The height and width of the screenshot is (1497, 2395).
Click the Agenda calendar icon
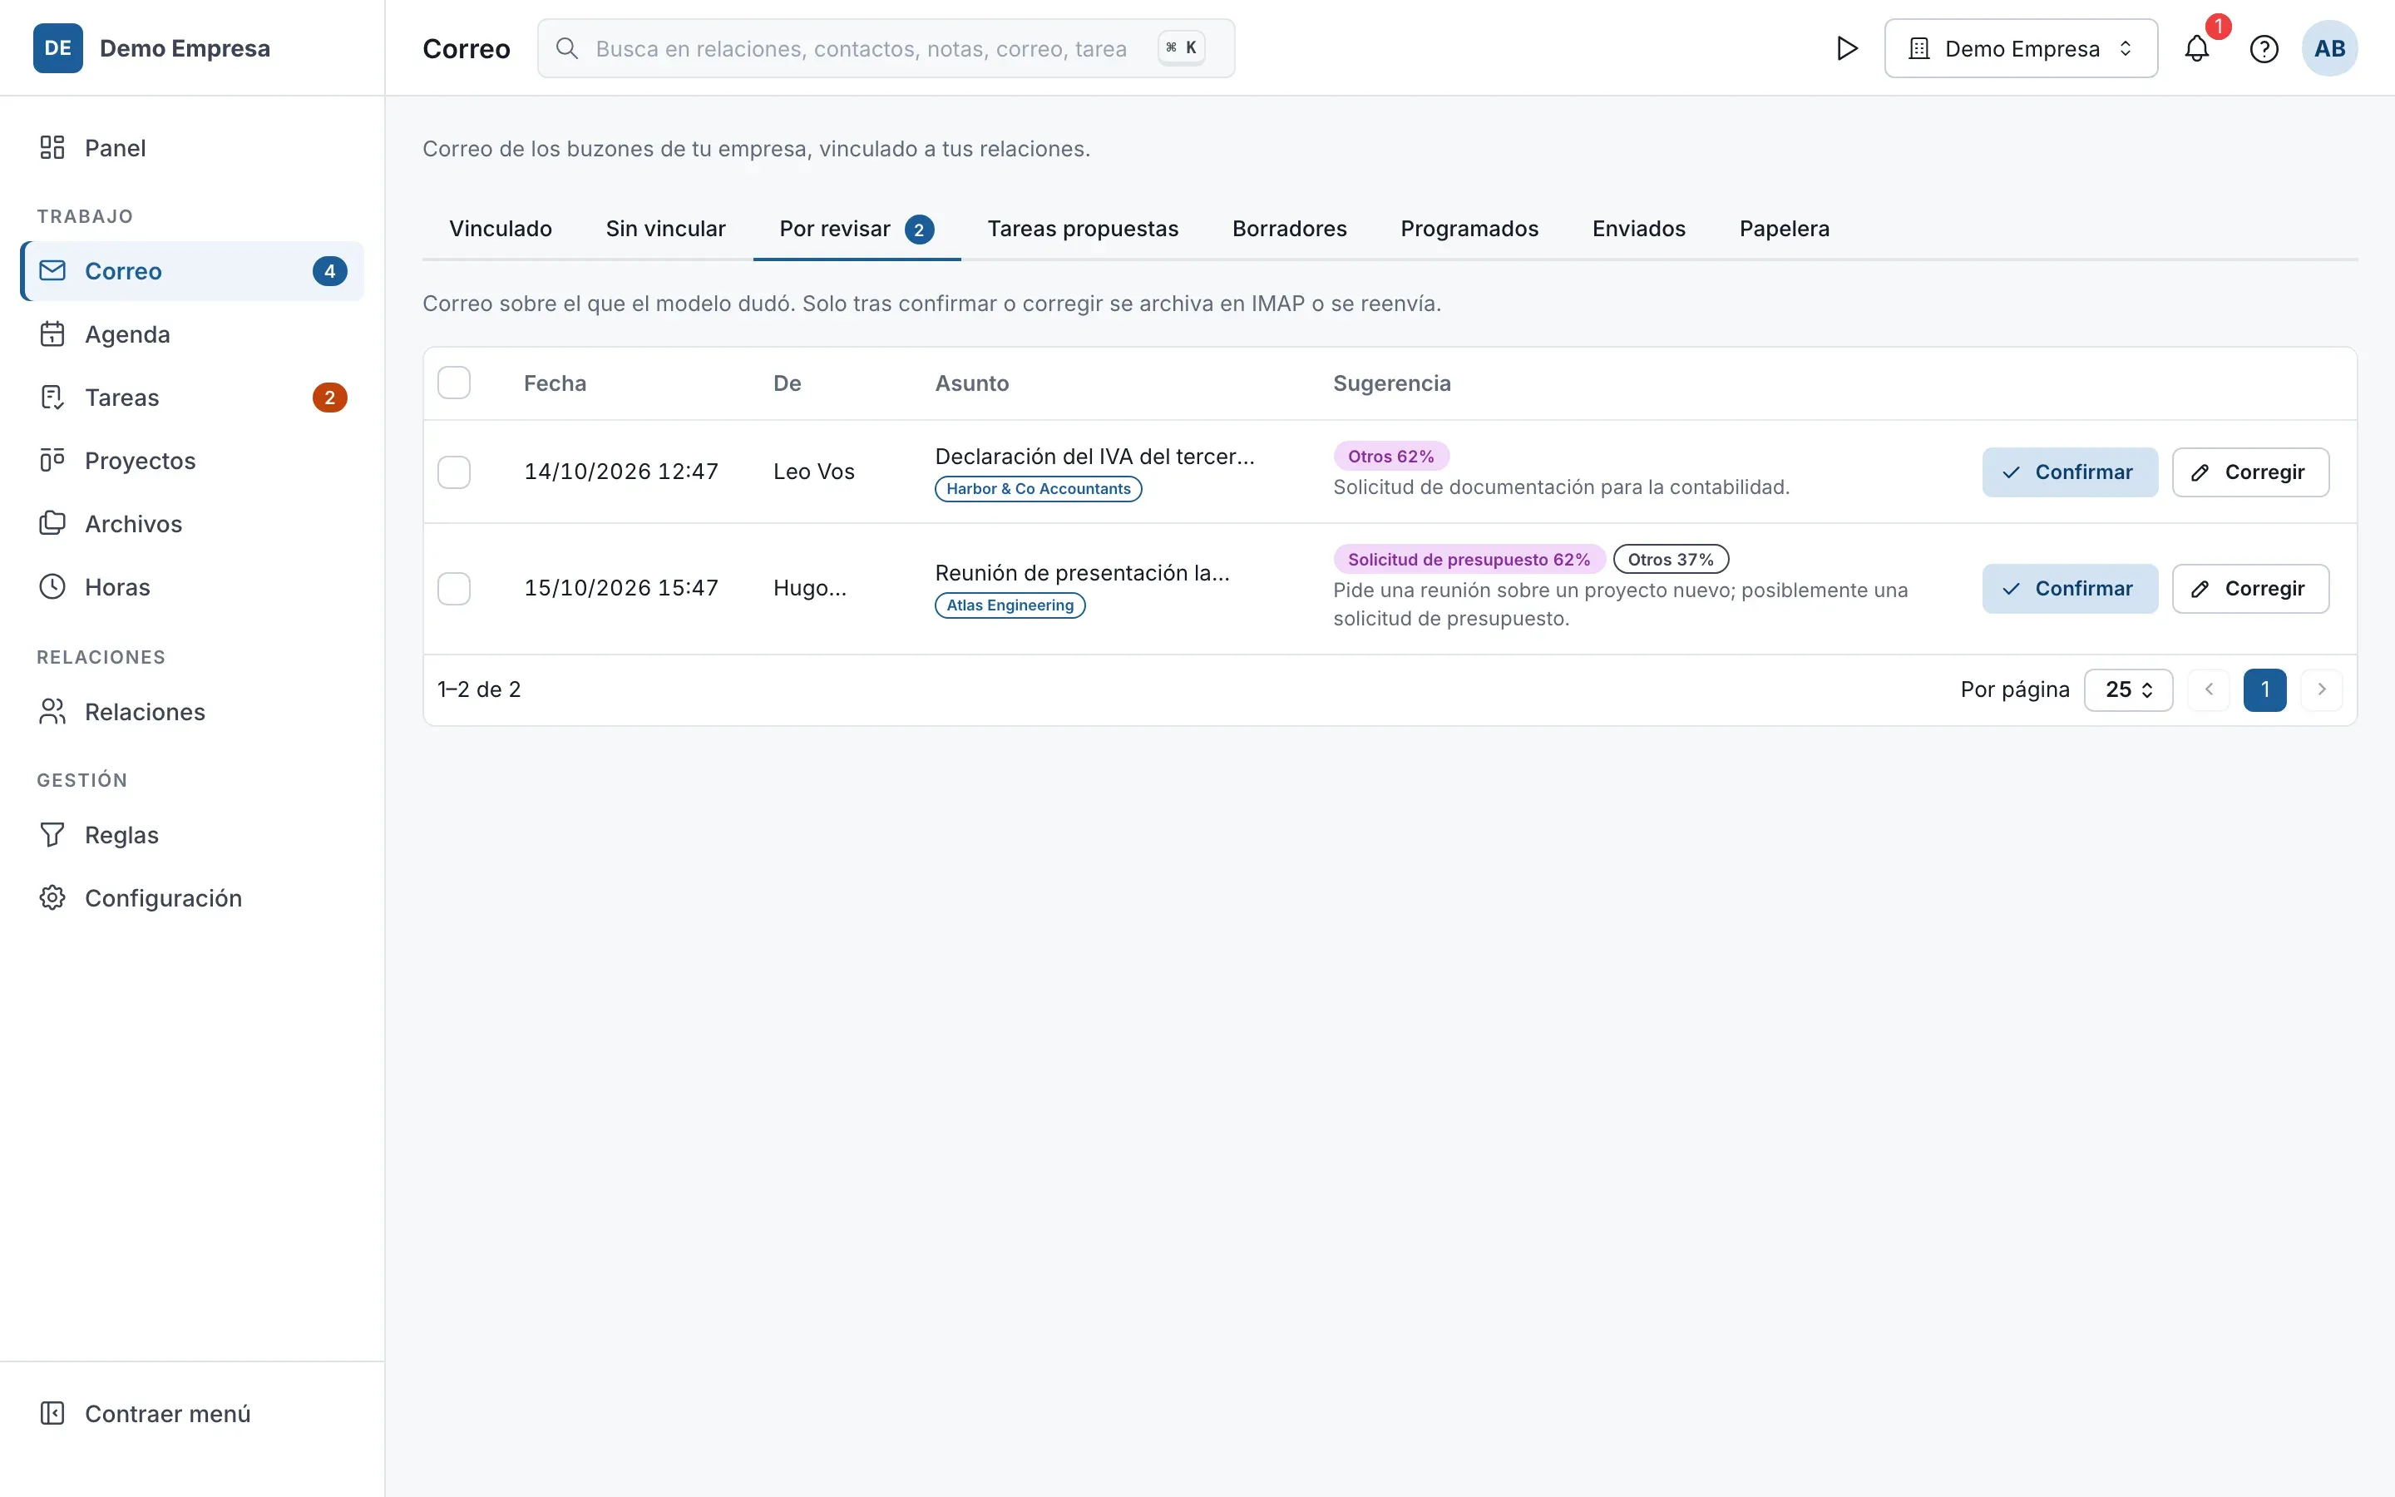(52, 333)
